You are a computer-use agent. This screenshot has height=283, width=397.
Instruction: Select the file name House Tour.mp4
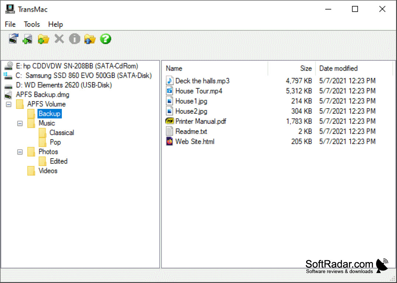click(x=199, y=91)
